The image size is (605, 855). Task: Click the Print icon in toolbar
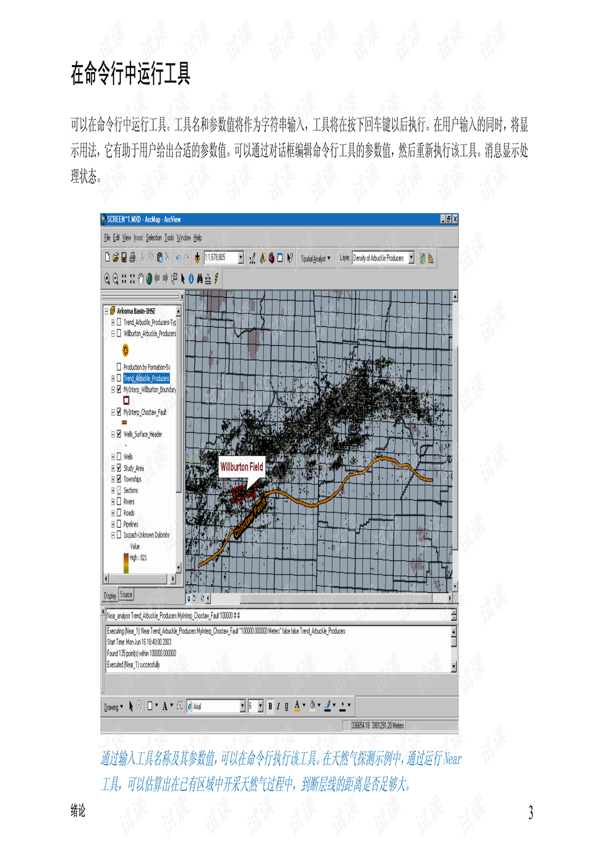click(132, 258)
